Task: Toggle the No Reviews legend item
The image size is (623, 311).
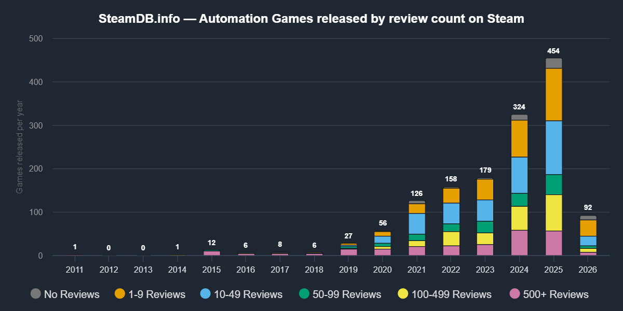Action: click(x=64, y=294)
